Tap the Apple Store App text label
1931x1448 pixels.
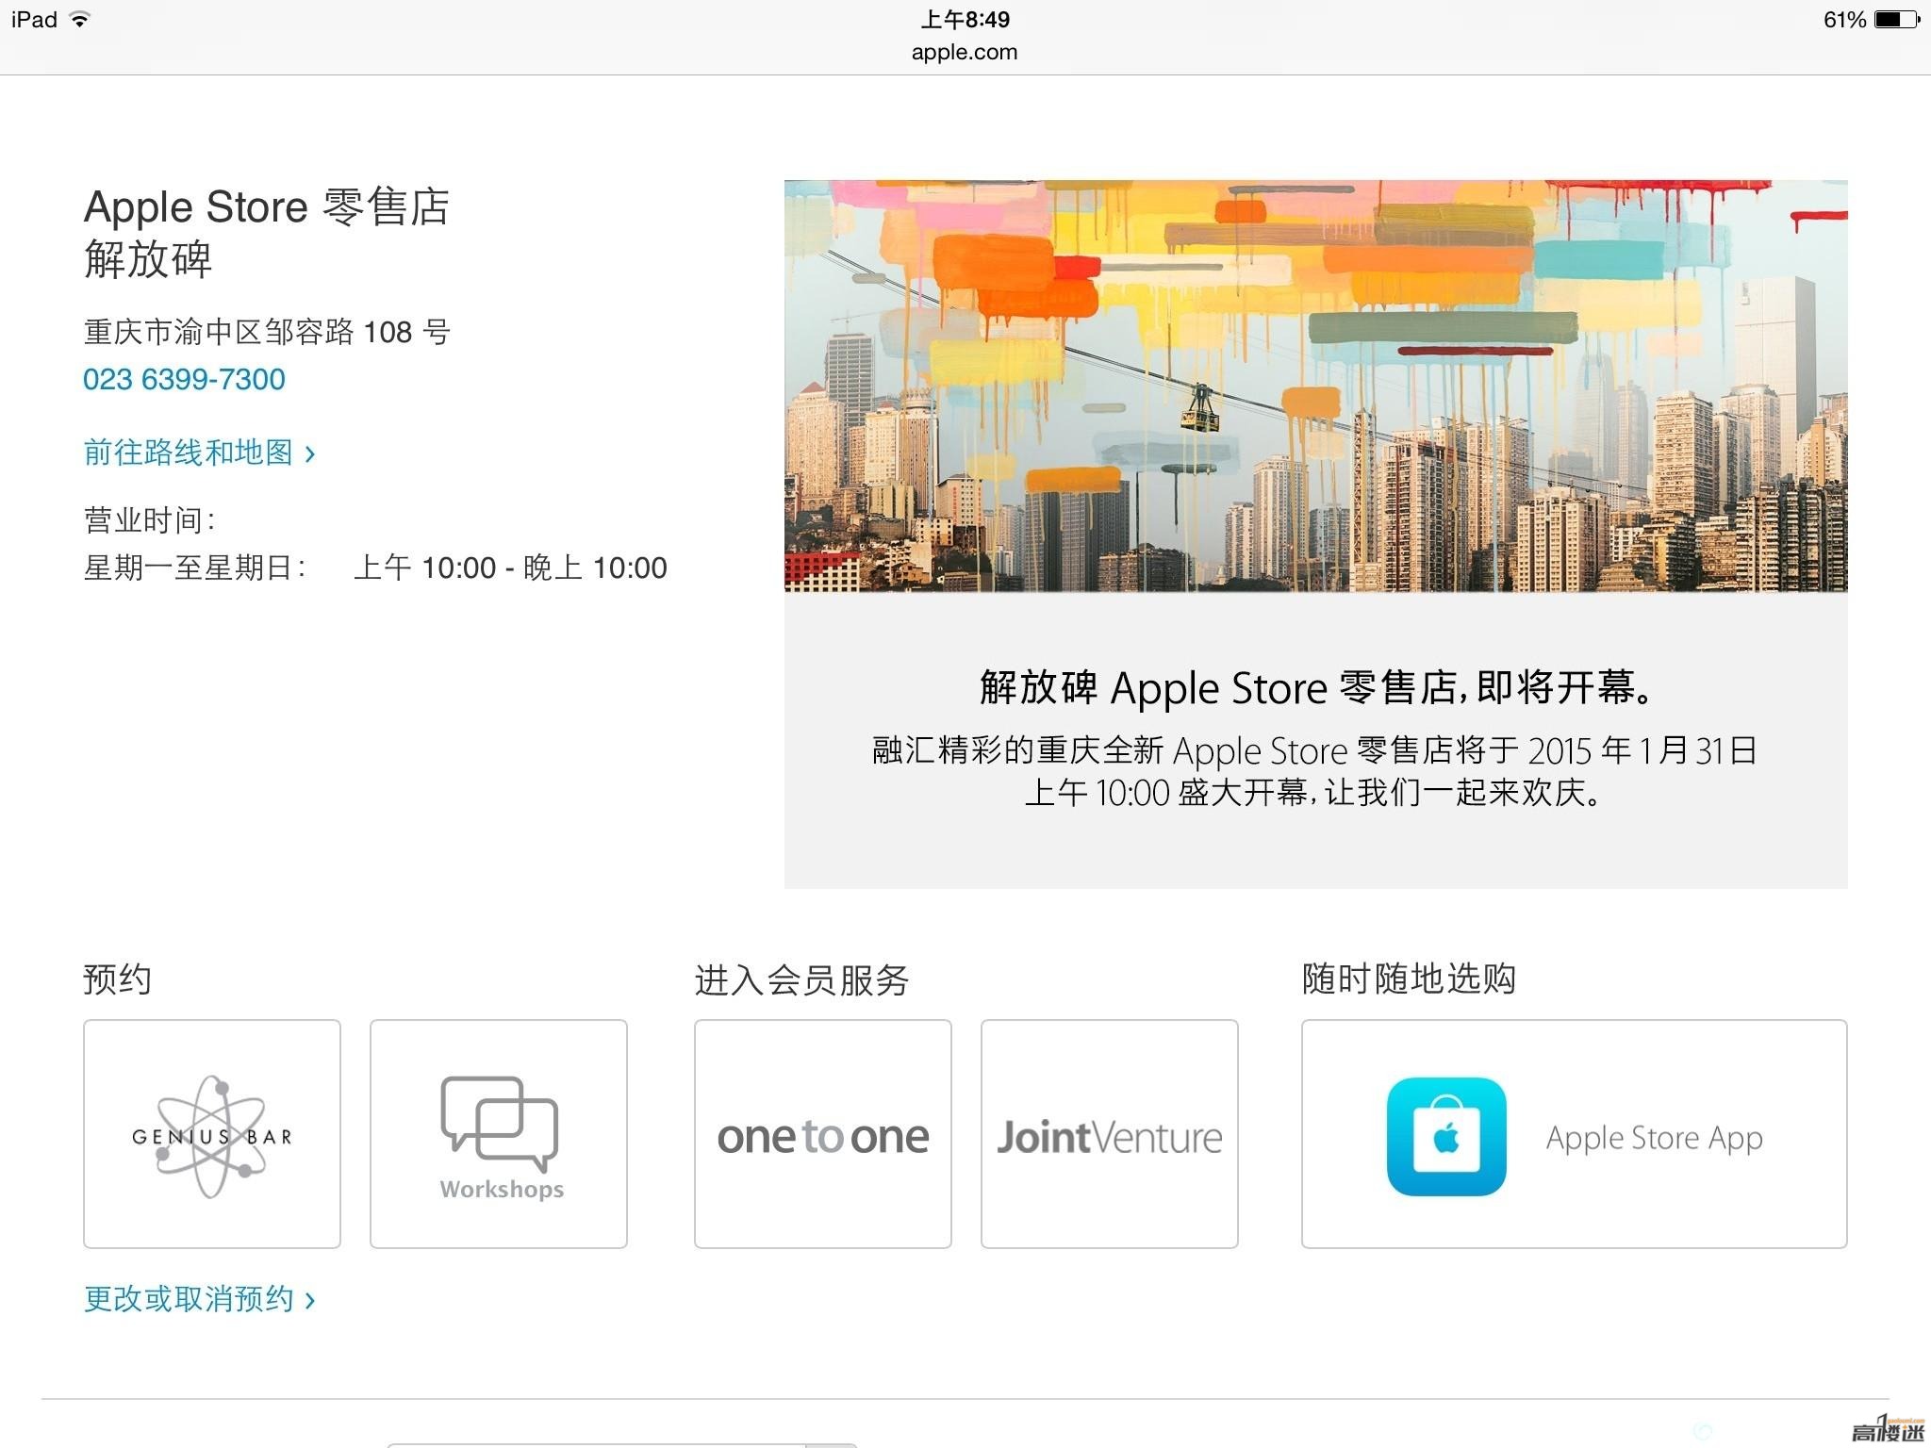pos(1654,1139)
